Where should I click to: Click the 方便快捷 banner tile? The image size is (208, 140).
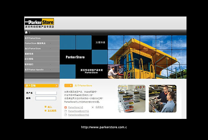(x=101, y=43)
